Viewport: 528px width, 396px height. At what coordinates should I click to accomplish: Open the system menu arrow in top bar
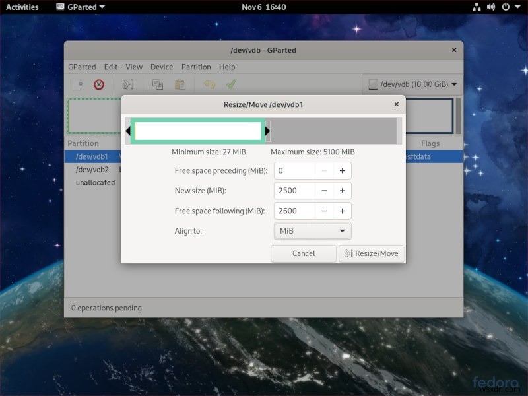coord(518,7)
